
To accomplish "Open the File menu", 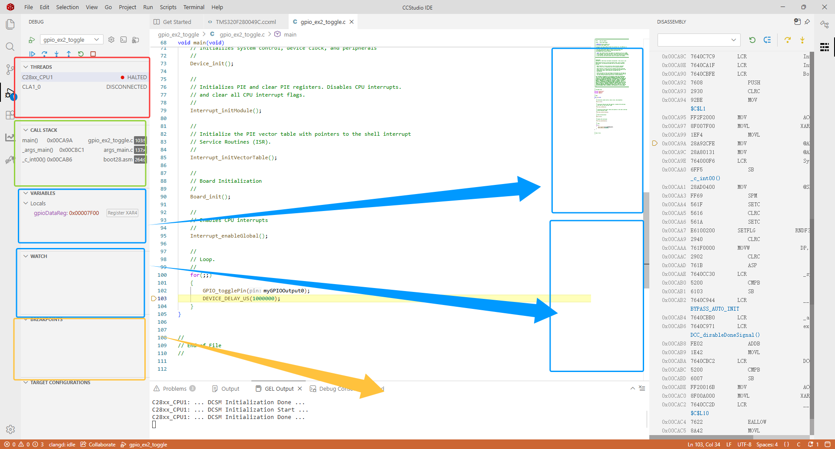I will [x=29, y=7].
